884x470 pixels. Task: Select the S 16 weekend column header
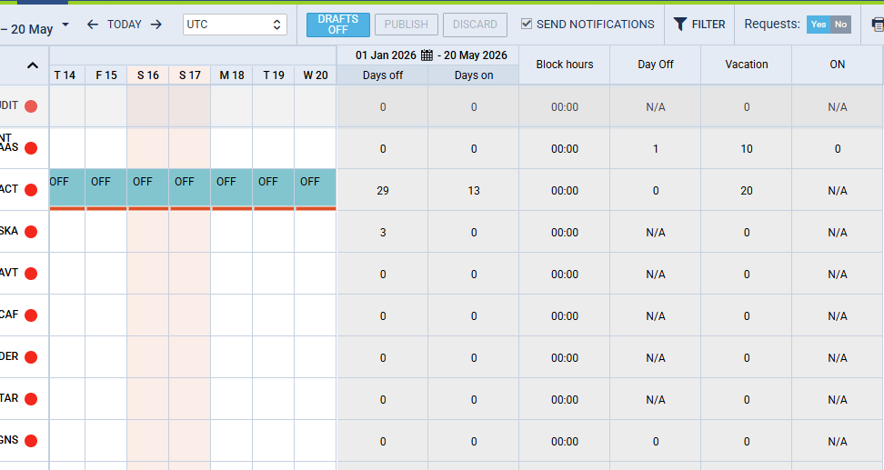(x=147, y=75)
